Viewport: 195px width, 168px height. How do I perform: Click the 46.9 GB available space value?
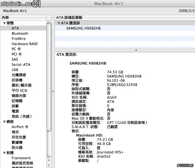[104, 144]
